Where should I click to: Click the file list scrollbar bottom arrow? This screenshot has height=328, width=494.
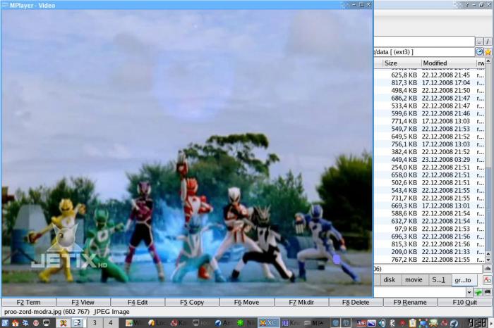pos(488,260)
